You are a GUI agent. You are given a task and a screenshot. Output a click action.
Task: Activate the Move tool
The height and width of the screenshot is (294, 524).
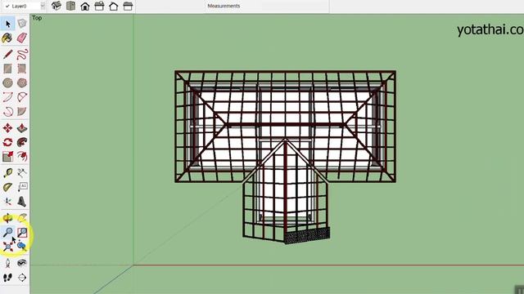coord(7,128)
